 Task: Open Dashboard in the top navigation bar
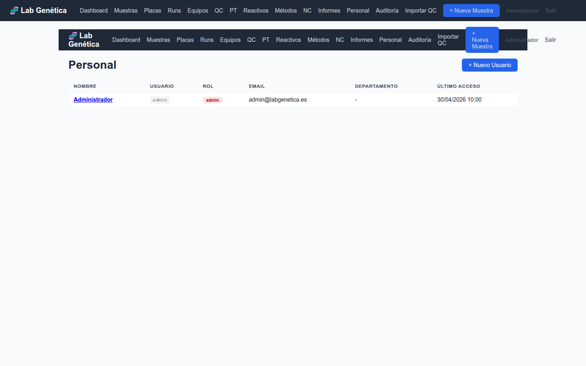click(x=94, y=11)
